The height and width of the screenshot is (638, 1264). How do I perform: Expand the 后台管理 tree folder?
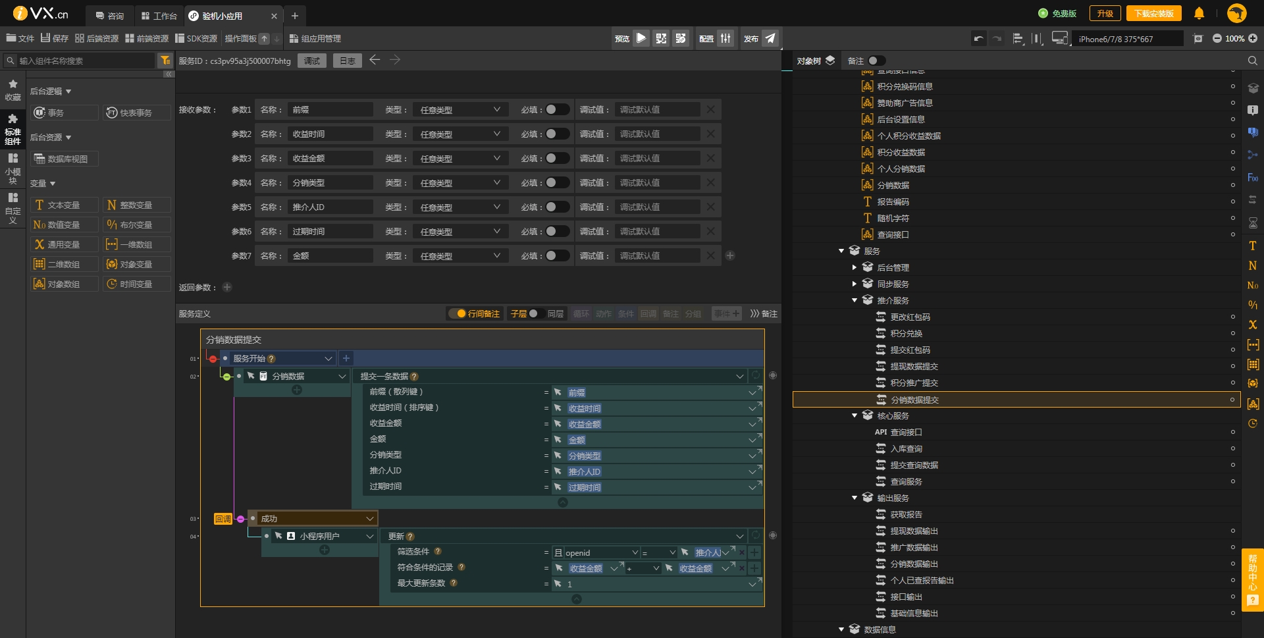click(x=855, y=267)
